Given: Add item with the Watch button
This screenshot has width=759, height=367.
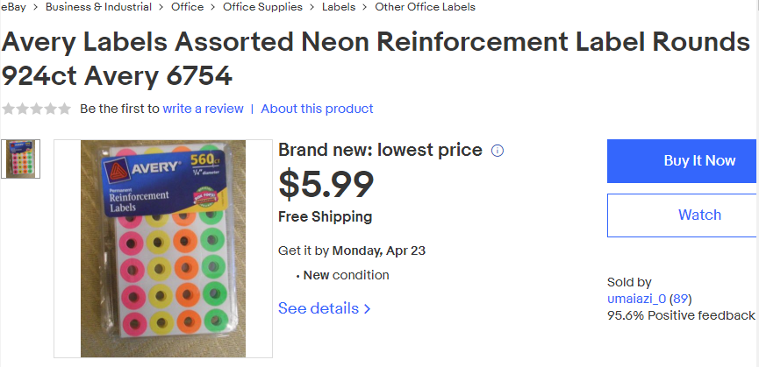Looking at the screenshot, I should 698,215.
